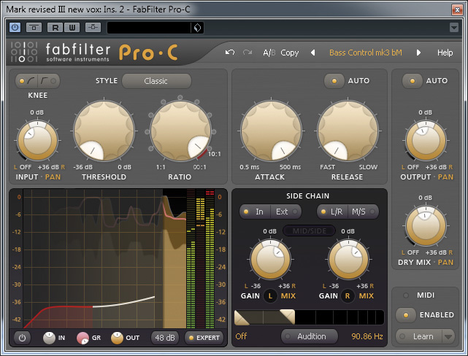Open the host preset name field
The image size is (468, 356).
coord(149,28)
